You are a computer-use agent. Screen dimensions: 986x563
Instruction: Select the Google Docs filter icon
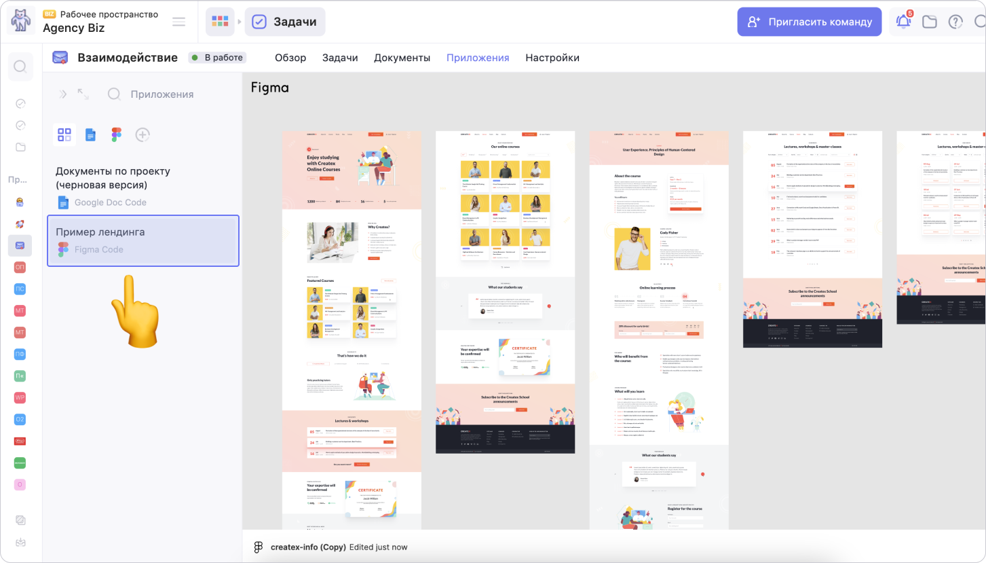(x=90, y=134)
